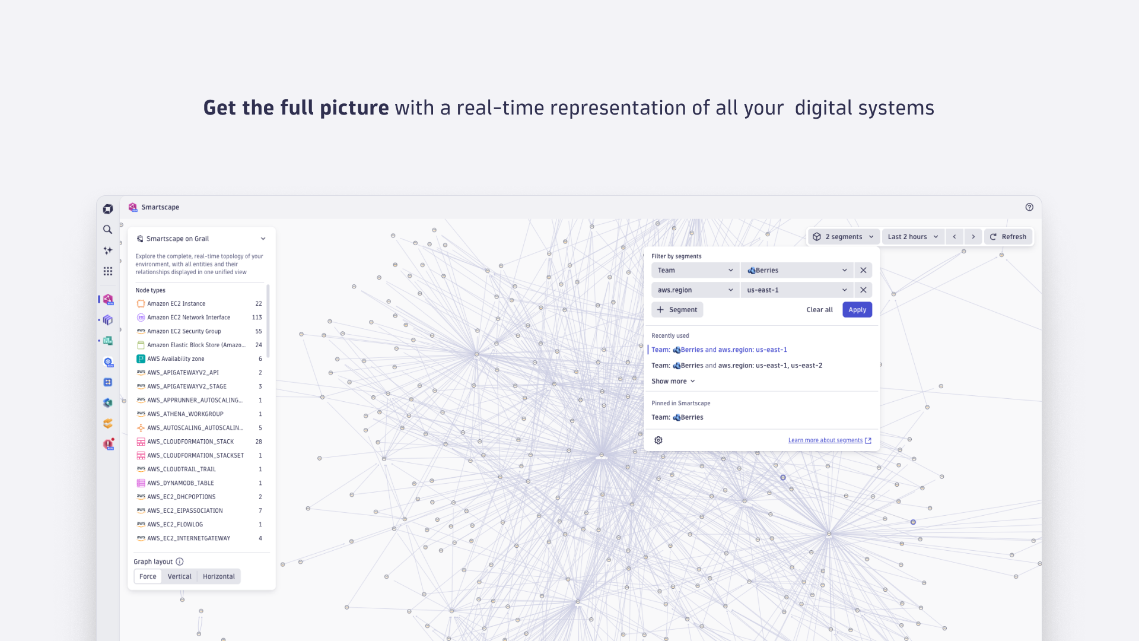1139x641 pixels.
Task: Click the help question-mark icon top right
Action: (1029, 207)
